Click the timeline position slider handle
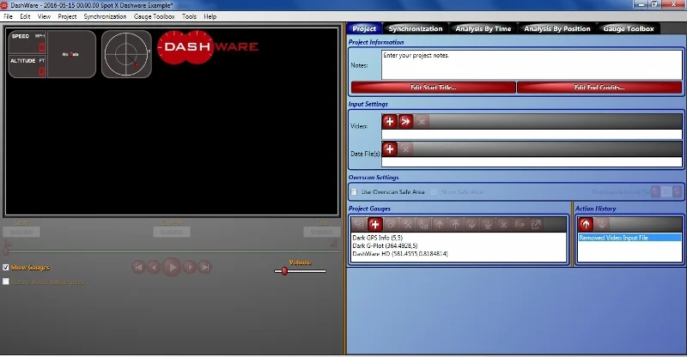This screenshot has width=687, height=357. click(6, 251)
